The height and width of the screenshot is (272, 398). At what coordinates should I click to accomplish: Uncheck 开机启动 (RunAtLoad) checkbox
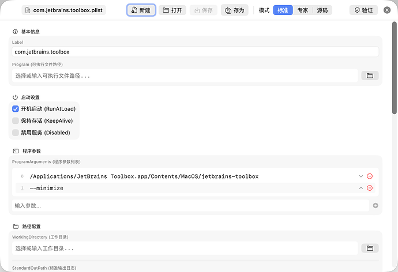[16, 109]
